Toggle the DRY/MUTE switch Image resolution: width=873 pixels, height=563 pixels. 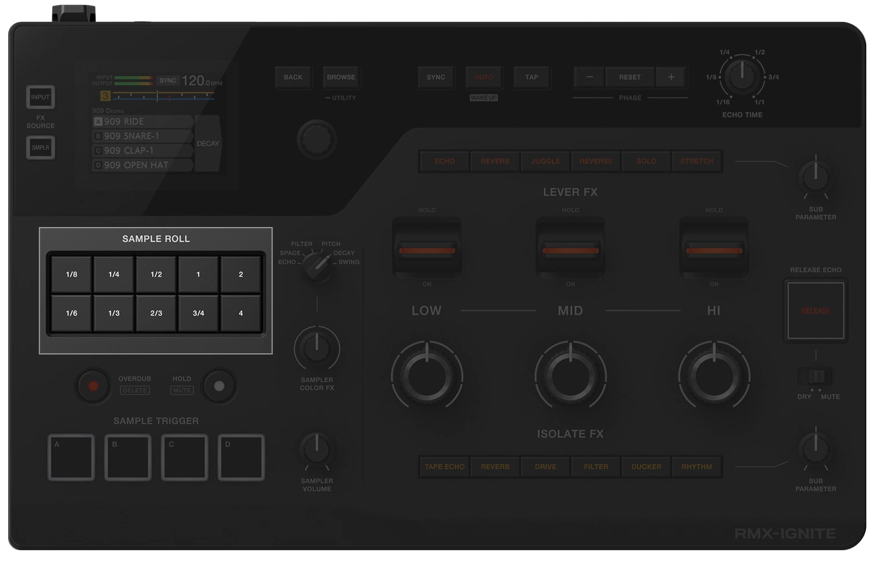[816, 377]
